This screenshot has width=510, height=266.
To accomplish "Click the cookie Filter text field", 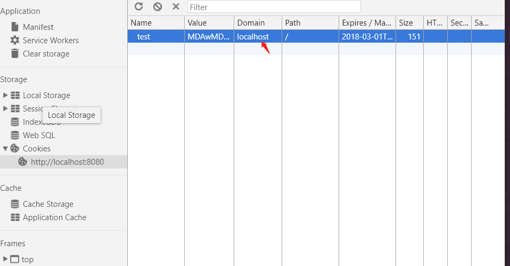I will tap(274, 7).
